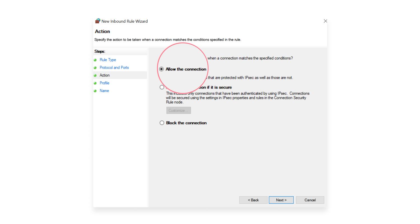Open the Rule Type step
This screenshot has width=420, height=224.
(x=108, y=60)
